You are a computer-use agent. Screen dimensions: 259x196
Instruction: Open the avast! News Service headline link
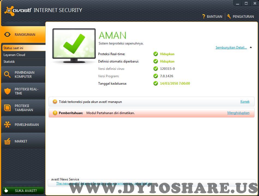pos(104,183)
